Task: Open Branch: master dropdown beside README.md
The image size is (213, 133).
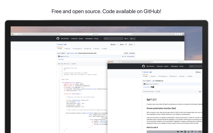Action: (x=147, y=81)
